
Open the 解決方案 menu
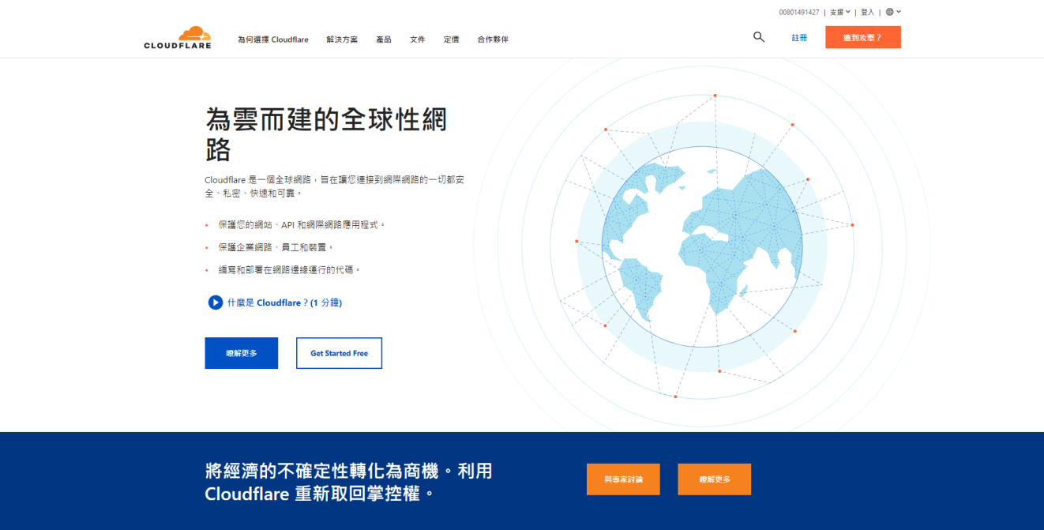342,39
